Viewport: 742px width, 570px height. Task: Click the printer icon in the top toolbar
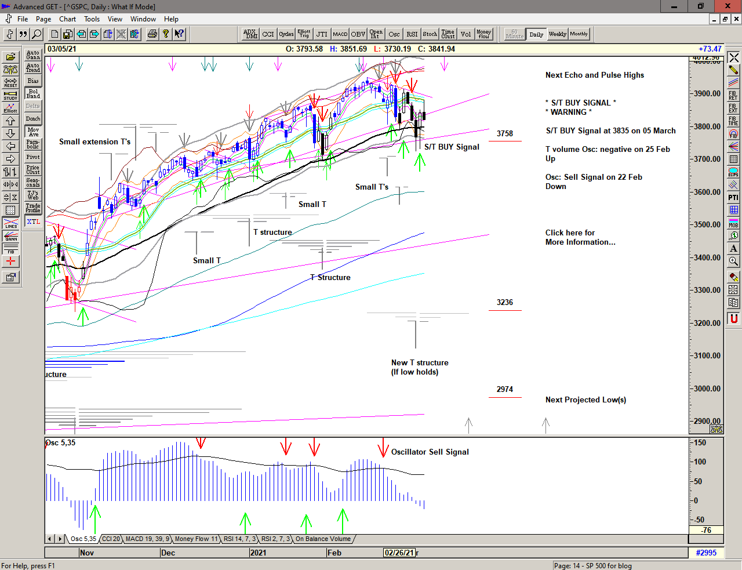coord(152,34)
